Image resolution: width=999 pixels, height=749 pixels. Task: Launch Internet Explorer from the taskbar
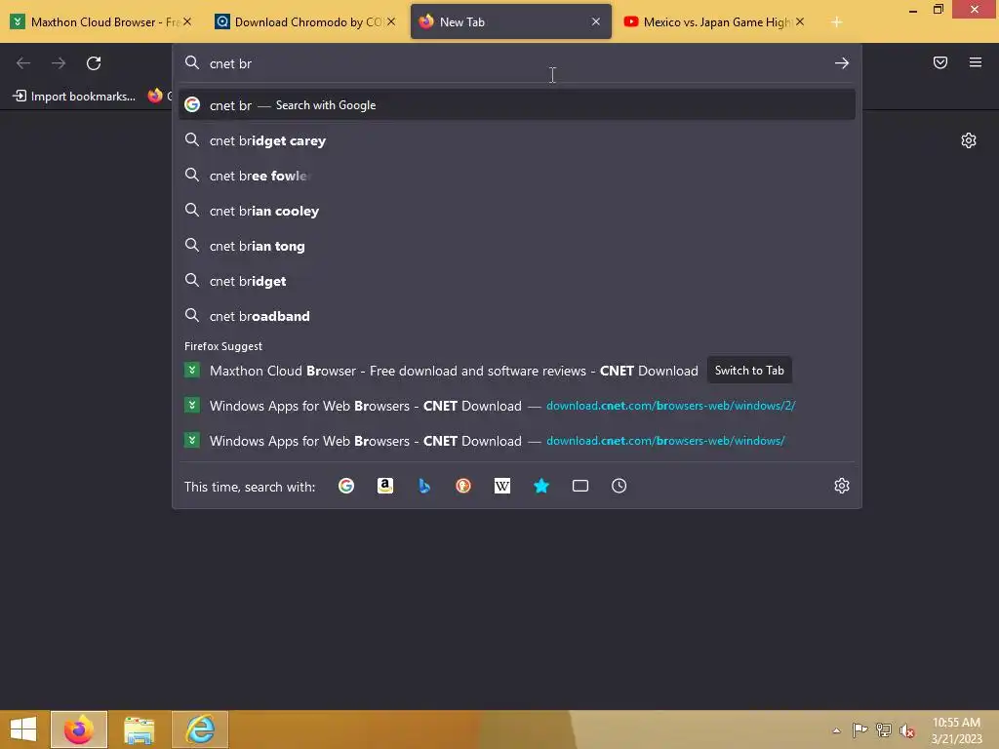(200, 729)
